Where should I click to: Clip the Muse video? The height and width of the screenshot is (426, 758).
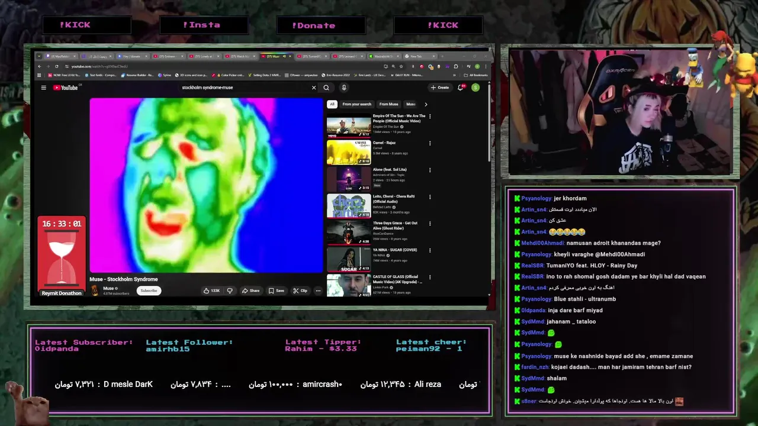click(301, 291)
